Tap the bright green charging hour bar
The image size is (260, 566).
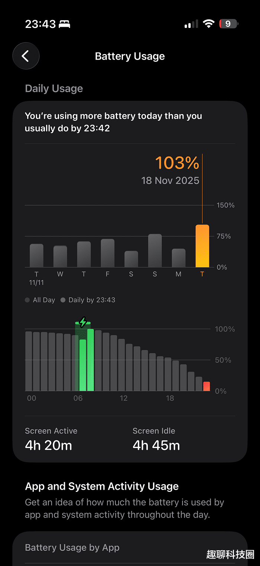(x=90, y=360)
